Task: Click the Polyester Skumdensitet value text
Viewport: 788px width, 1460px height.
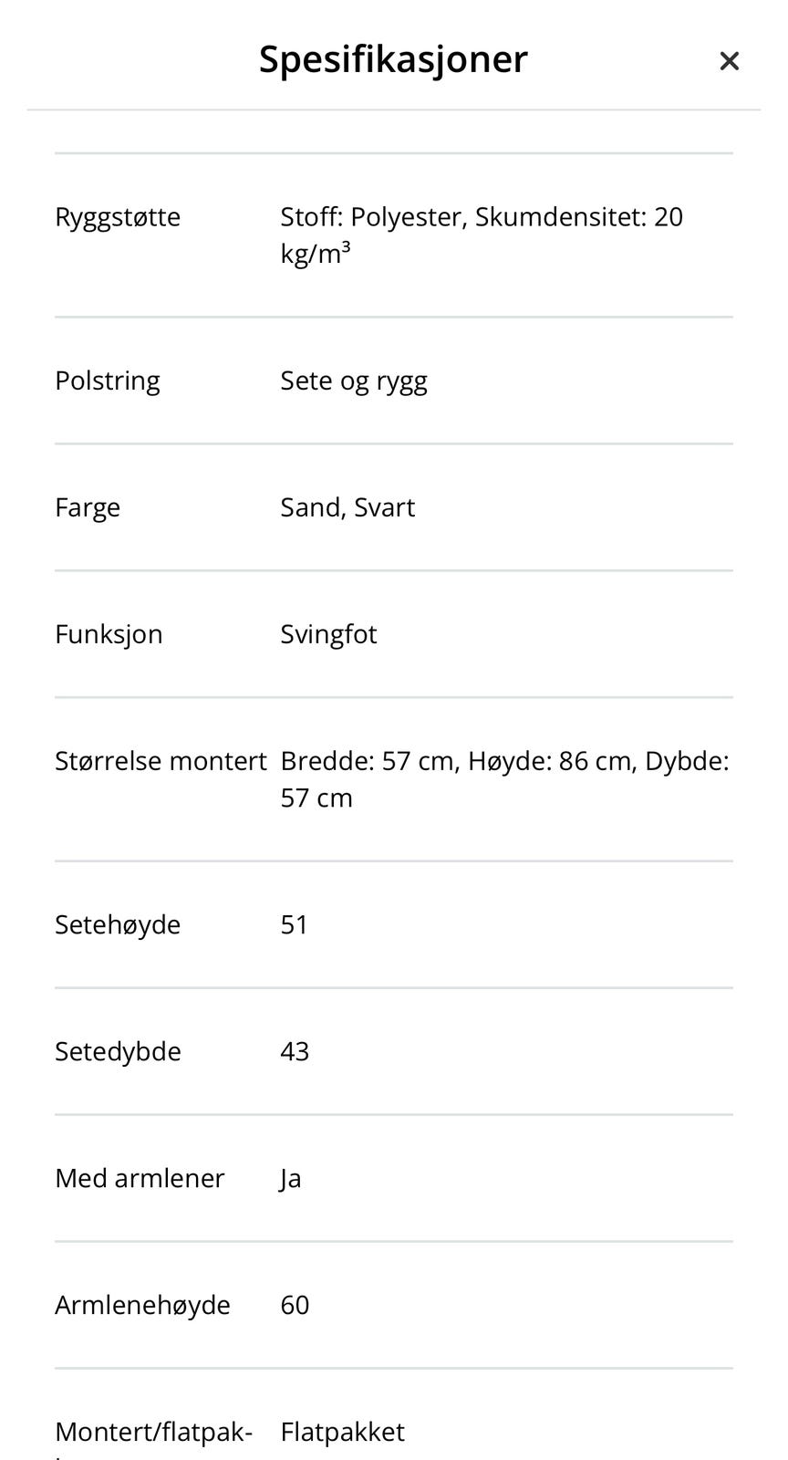Action: tap(482, 235)
